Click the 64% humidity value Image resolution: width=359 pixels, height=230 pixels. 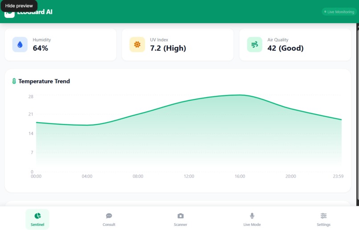point(40,48)
